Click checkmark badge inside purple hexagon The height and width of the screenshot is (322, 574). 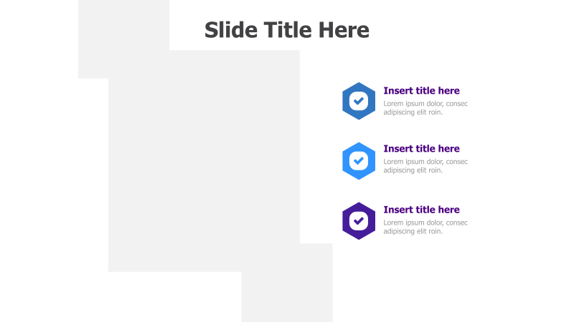[x=359, y=221]
